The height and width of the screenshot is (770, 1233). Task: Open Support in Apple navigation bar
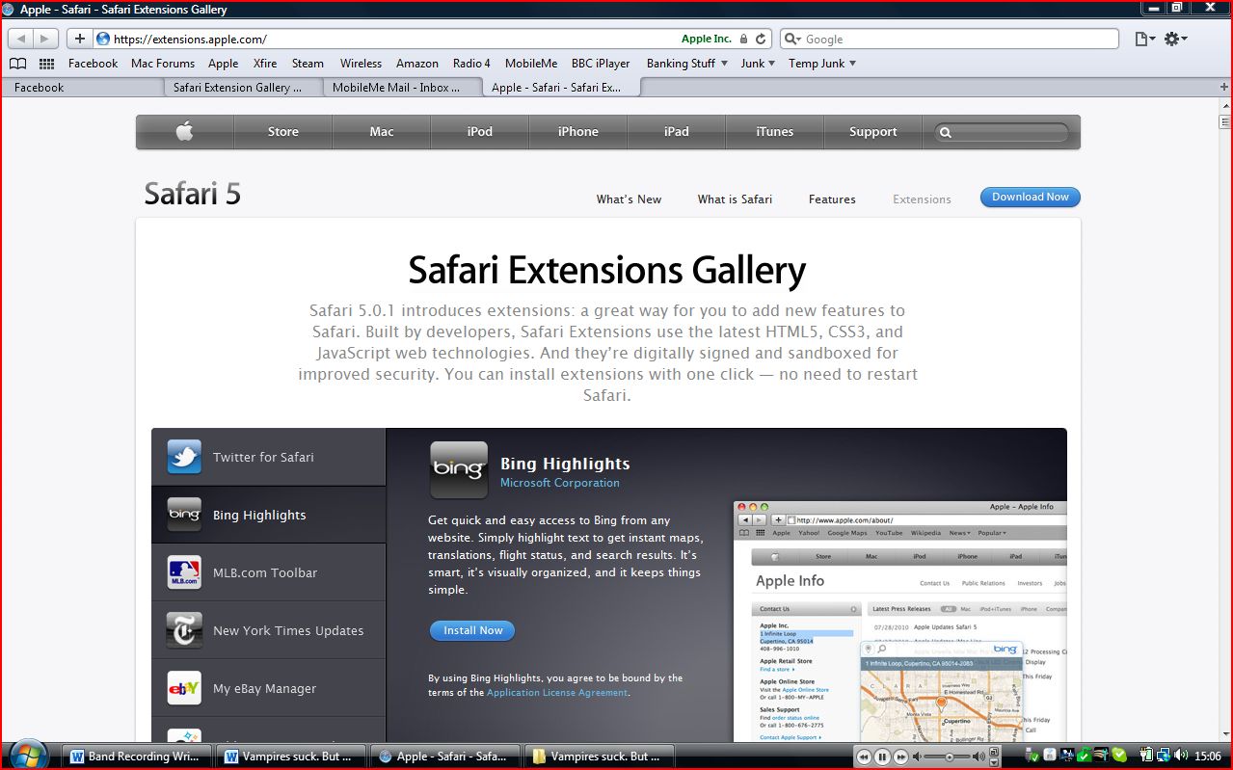[x=873, y=132]
